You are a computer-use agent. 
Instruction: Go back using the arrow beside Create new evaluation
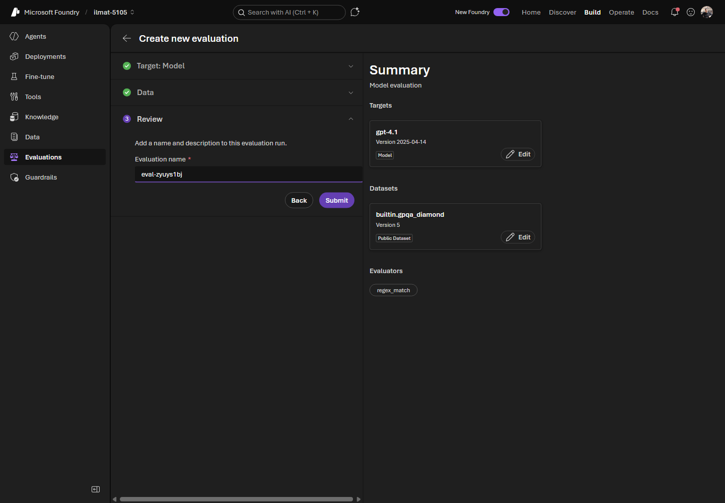pyautogui.click(x=127, y=38)
